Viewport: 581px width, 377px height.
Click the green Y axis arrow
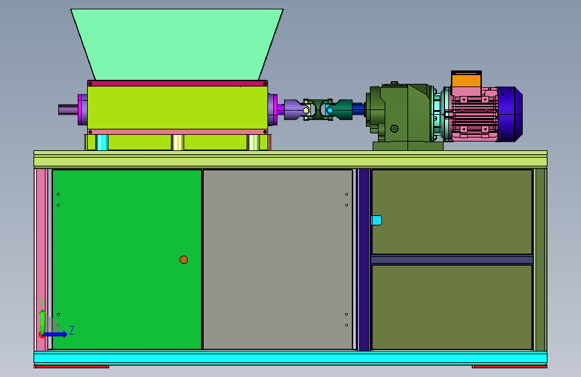(x=43, y=321)
